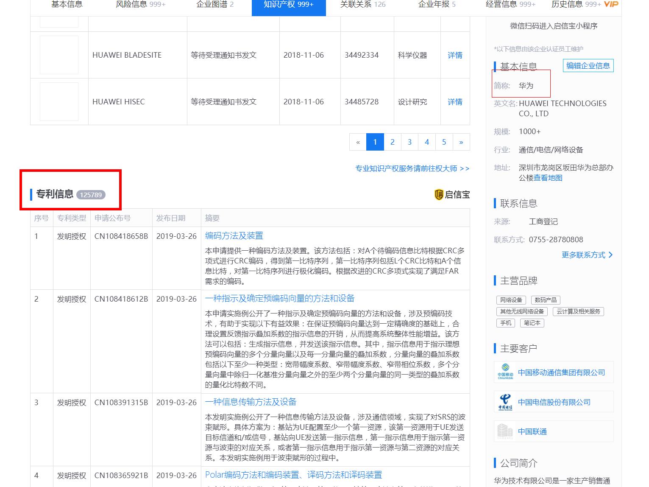Click patent number CN108418658B

coord(121,236)
